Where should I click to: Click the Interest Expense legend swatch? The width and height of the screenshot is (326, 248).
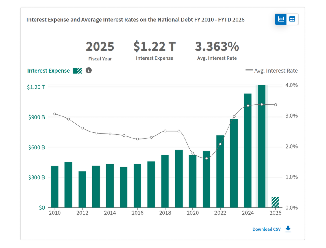pyautogui.click(x=77, y=71)
